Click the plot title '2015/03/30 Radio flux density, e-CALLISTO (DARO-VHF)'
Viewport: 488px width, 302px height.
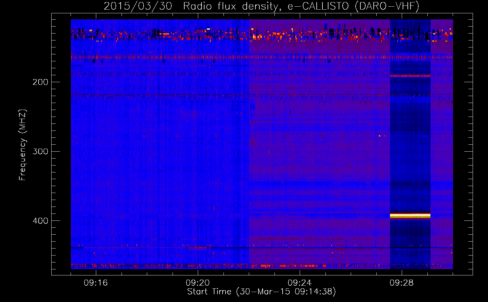click(261, 6)
